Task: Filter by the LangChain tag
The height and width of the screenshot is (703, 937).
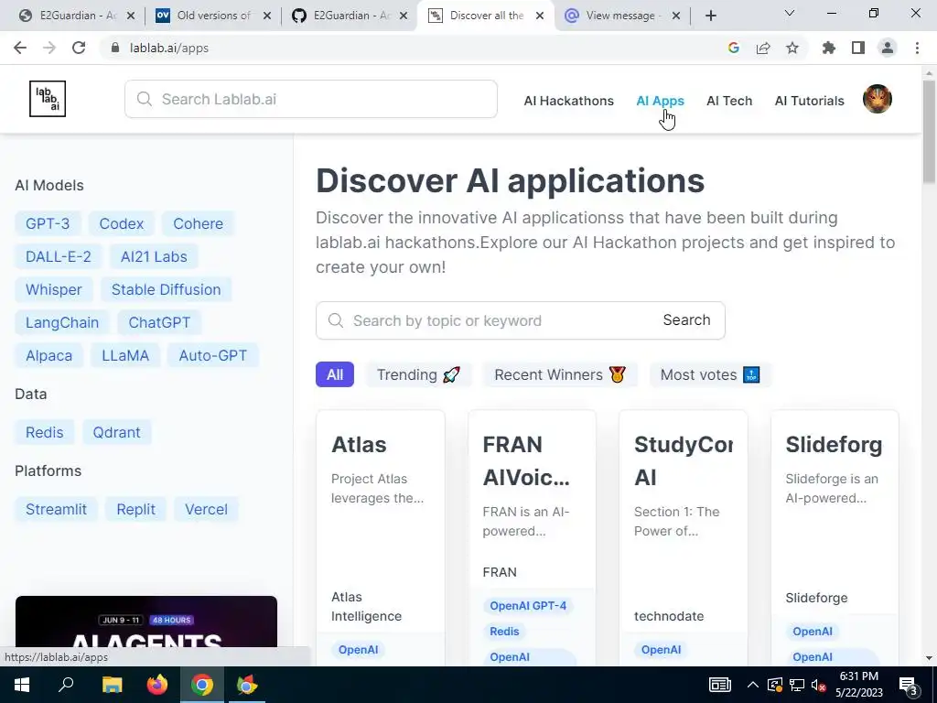Action: tap(62, 322)
